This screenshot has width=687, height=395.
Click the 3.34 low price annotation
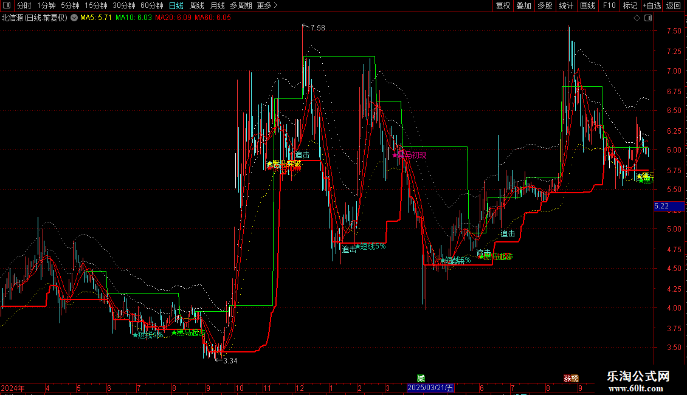(x=230, y=361)
